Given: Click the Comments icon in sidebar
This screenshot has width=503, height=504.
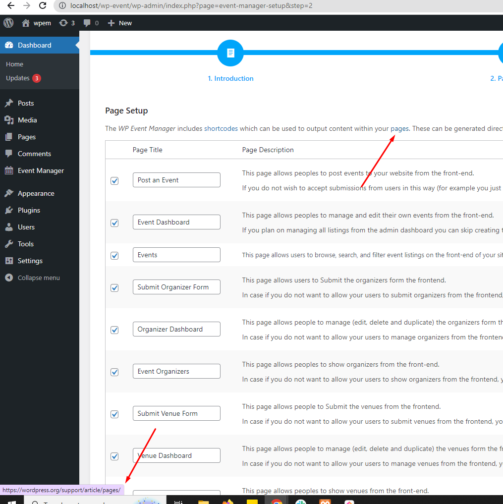Looking at the screenshot, I should [9, 154].
